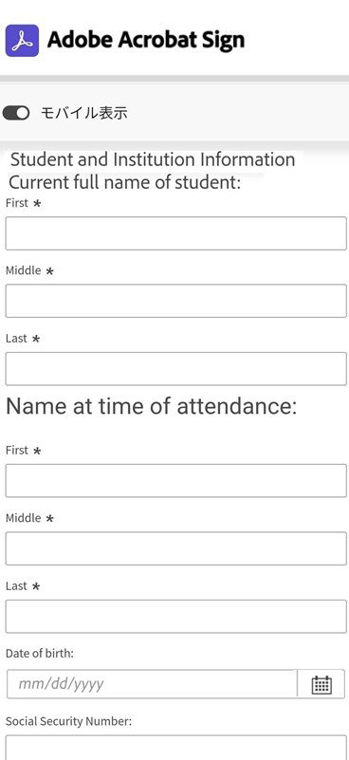The image size is (349, 760).
Task: Select Middle field under Name at time of attendance
Action: pos(176,548)
